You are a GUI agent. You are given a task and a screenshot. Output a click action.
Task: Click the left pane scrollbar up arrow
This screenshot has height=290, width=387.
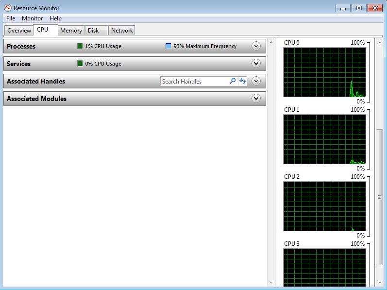click(x=271, y=42)
